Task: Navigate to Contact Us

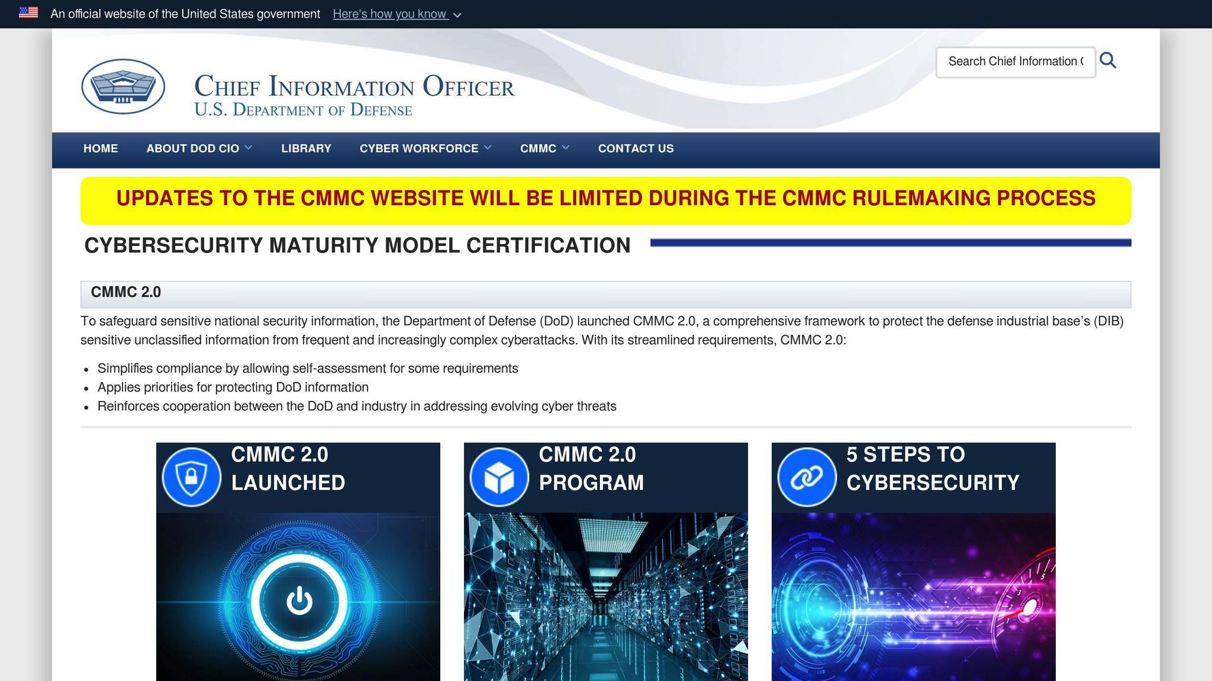Action: click(636, 148)
